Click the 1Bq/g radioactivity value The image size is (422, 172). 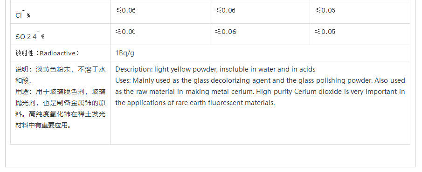click(125, 53)
